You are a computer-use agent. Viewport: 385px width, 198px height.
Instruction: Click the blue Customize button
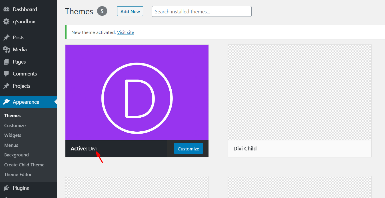point(189,148)
